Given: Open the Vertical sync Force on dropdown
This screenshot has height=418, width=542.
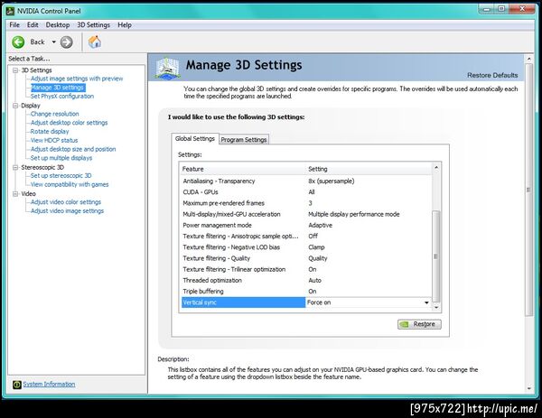Looking at the screenshot, I should click(x=426, y=302).
